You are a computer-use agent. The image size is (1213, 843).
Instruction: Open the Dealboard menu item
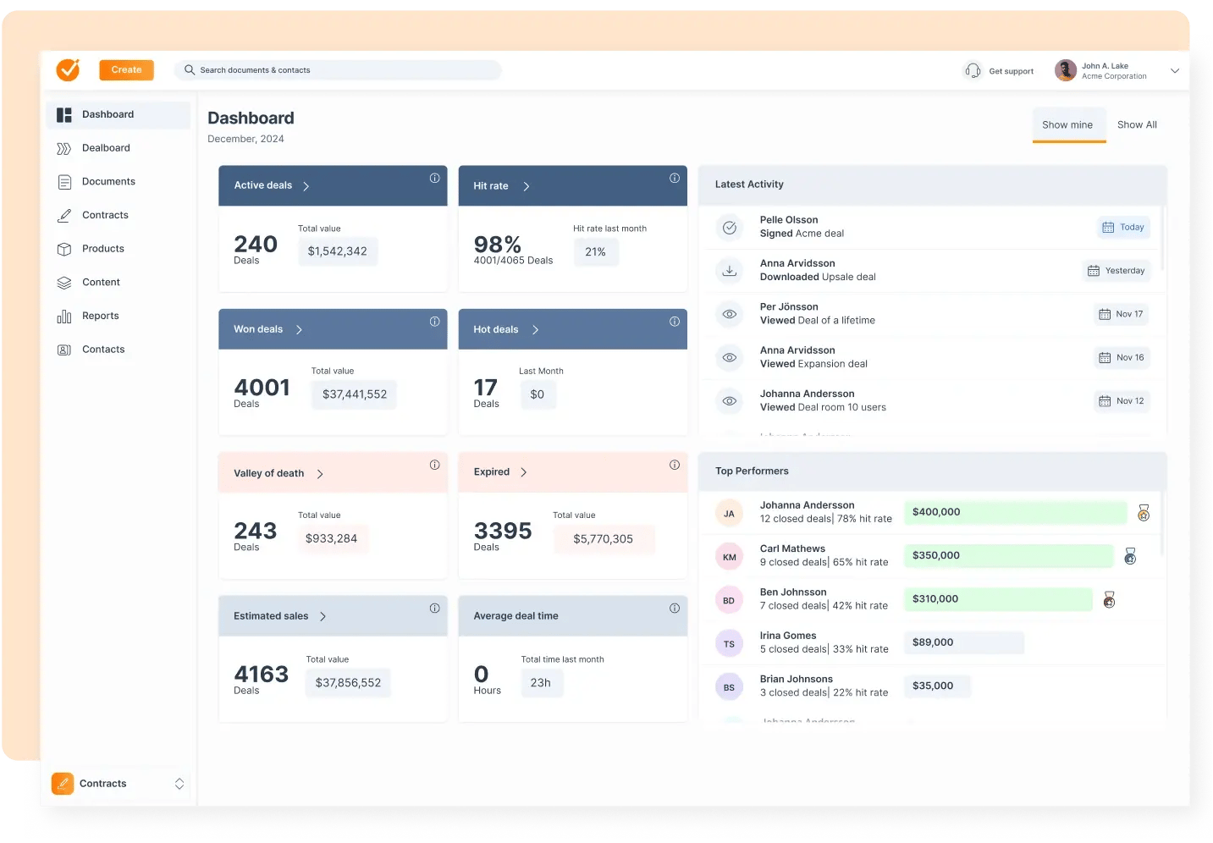[118, 148]
